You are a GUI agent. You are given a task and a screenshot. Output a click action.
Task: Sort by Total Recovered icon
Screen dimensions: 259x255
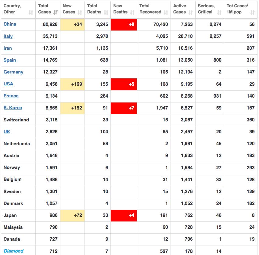(x=166, y=12)
